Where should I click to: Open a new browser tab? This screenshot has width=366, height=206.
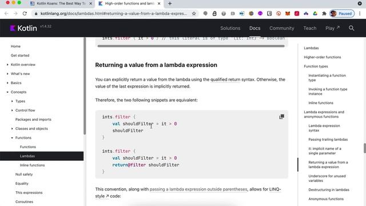point(170,3)
